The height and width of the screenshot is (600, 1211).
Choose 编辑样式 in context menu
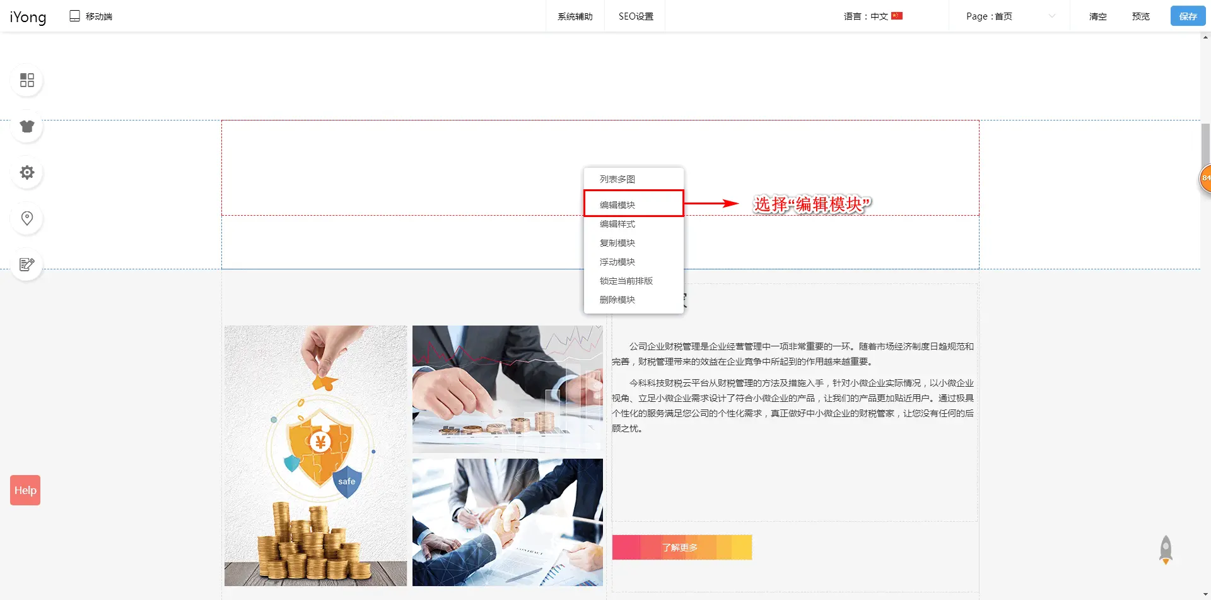617,224
